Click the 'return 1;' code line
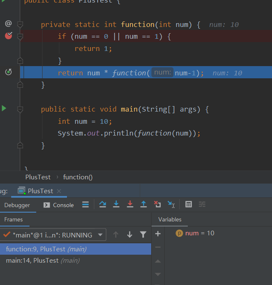 pyautogui.click(x=93, y=49)
